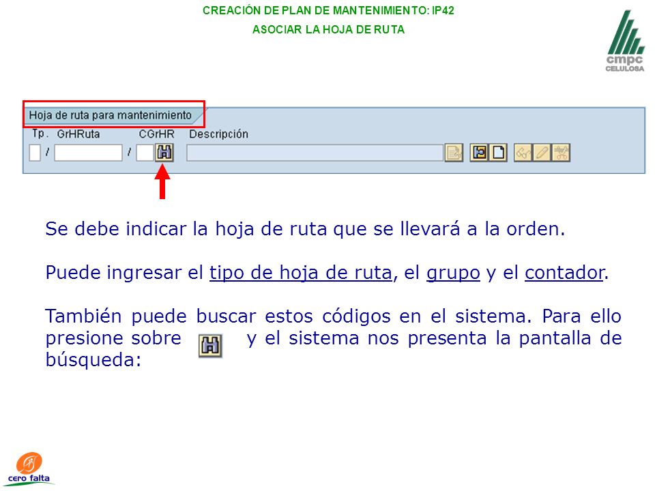
Task: Click the CGrHR counter input field
Action: [145, 153]
